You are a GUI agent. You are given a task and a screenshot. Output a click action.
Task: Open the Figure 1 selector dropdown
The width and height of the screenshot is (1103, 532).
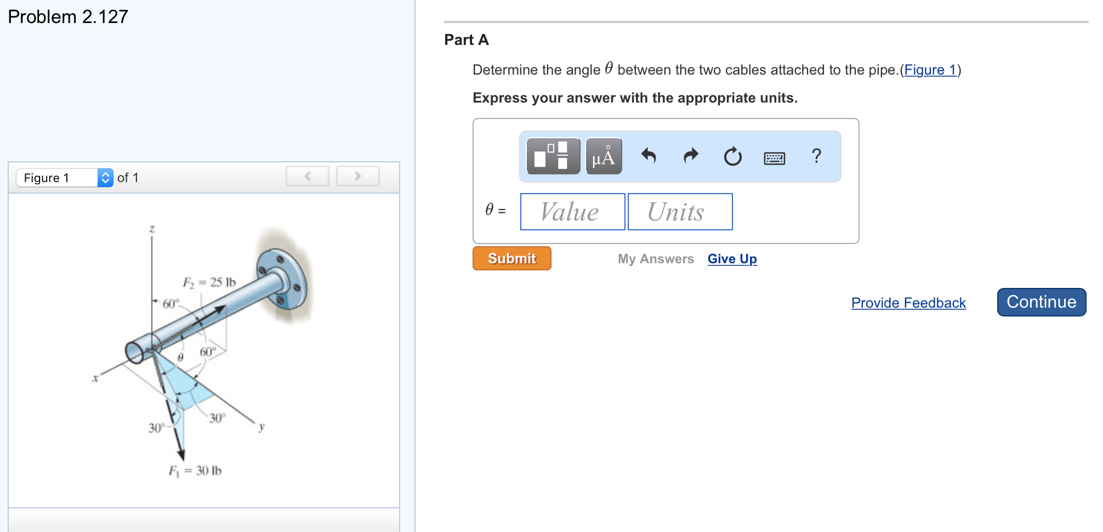pyautogui.click(x=65, y=178)
